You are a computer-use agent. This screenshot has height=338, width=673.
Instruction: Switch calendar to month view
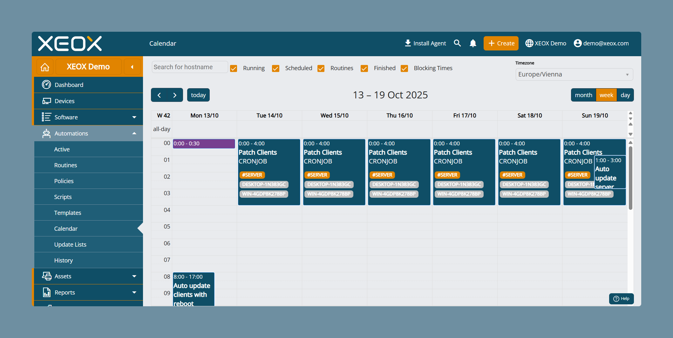pos(583,95)
